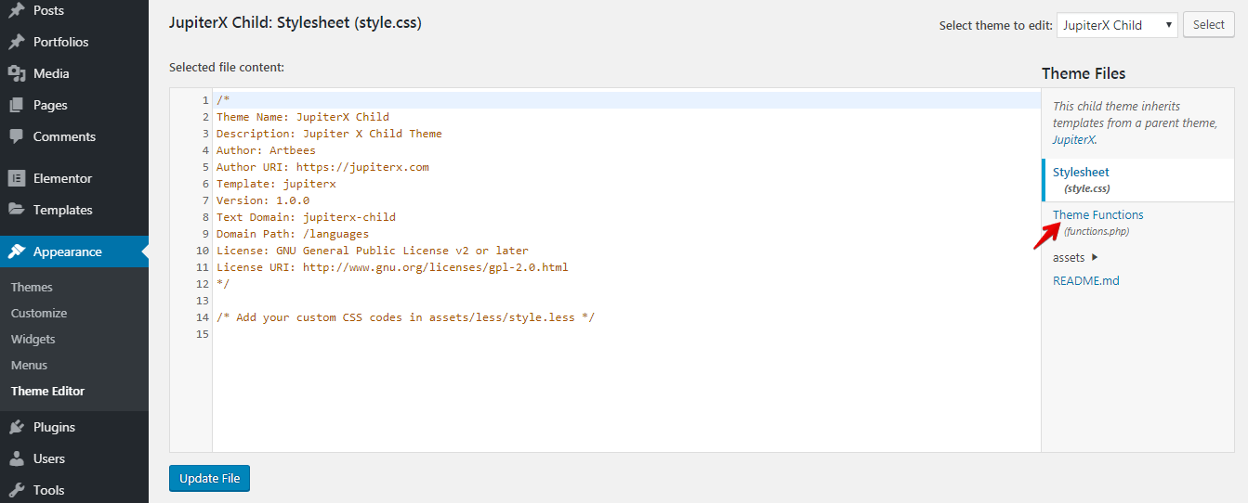This screenshot has height=503, width=1248.
Task: Click the Users person icon
Action: (x=16, y=458)
